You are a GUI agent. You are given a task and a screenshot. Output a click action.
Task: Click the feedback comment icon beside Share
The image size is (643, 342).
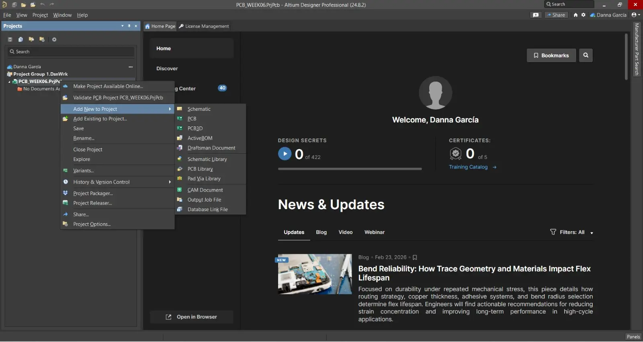[x=536, y=15]
